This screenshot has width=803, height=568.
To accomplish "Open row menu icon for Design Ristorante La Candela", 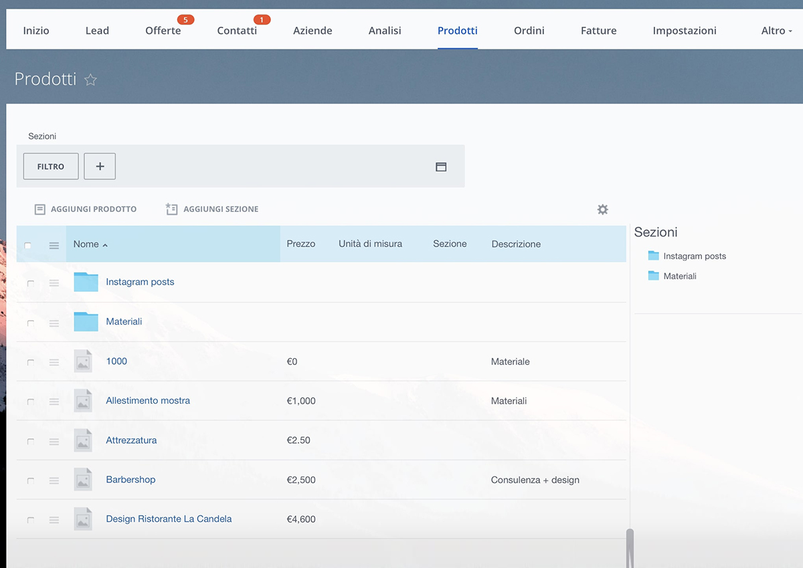I will click(x=54, y=520).
